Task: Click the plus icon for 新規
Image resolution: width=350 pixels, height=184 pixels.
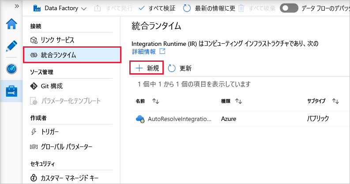Action: point(139,68)
